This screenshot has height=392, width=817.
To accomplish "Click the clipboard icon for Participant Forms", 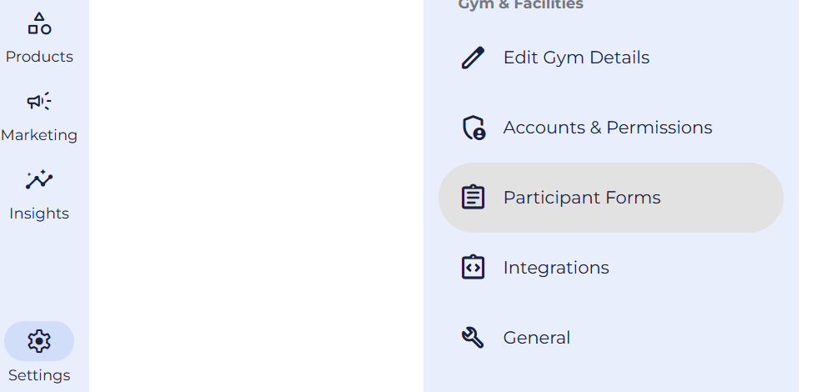I will [x=473, y=198].
